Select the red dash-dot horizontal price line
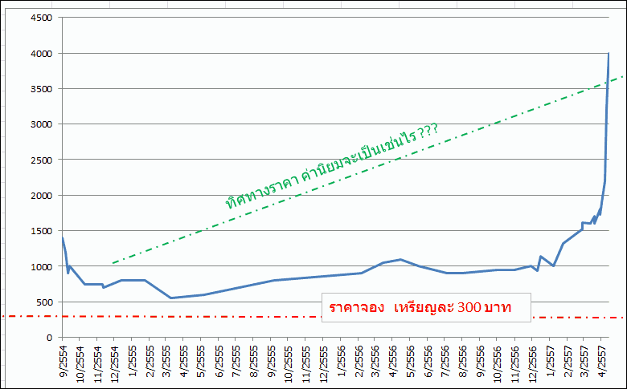Viewport: 627px width, 389px height. coord(161,316)
